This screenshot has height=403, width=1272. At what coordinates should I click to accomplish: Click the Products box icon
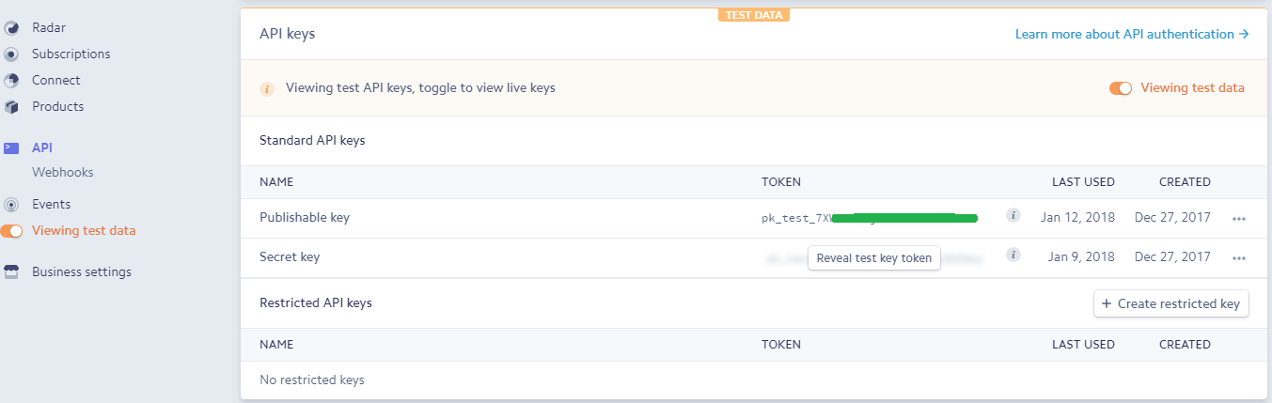[x=11, y=107]
